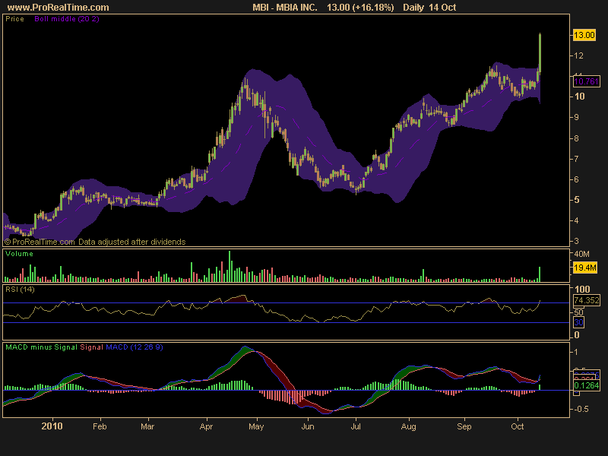This screenshot has height=456, width=608.
Task: Click the blue 30 RSI level tag
Action: [579, 322]
